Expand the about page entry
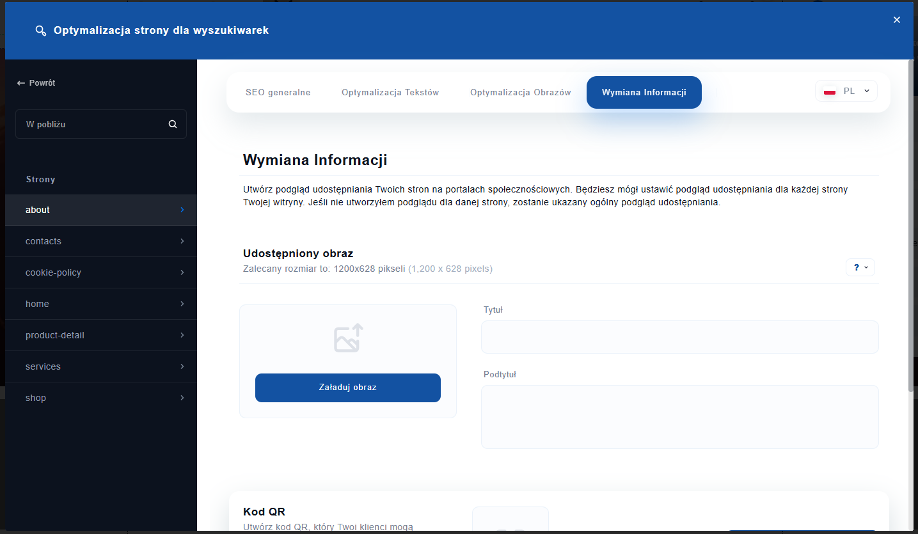The height and width of the screenshot is (534, 918). pos(182,210)
